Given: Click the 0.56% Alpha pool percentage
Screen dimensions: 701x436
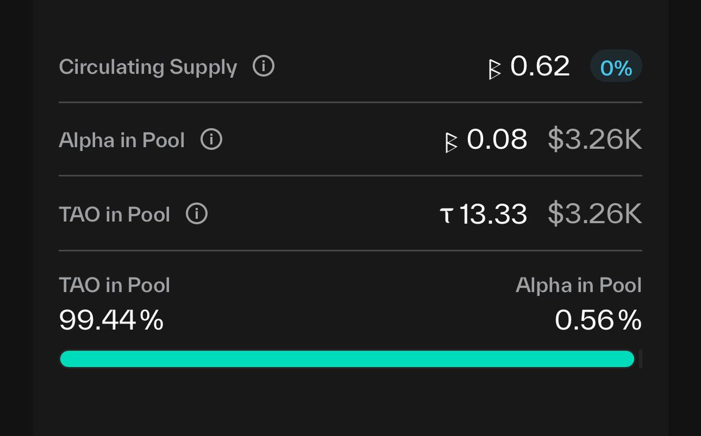Looking at the screenshot, I should (x=598, y=320).
